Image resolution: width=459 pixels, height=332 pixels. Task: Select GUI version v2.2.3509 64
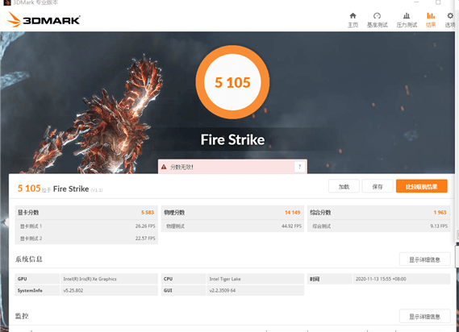[223, 290]
